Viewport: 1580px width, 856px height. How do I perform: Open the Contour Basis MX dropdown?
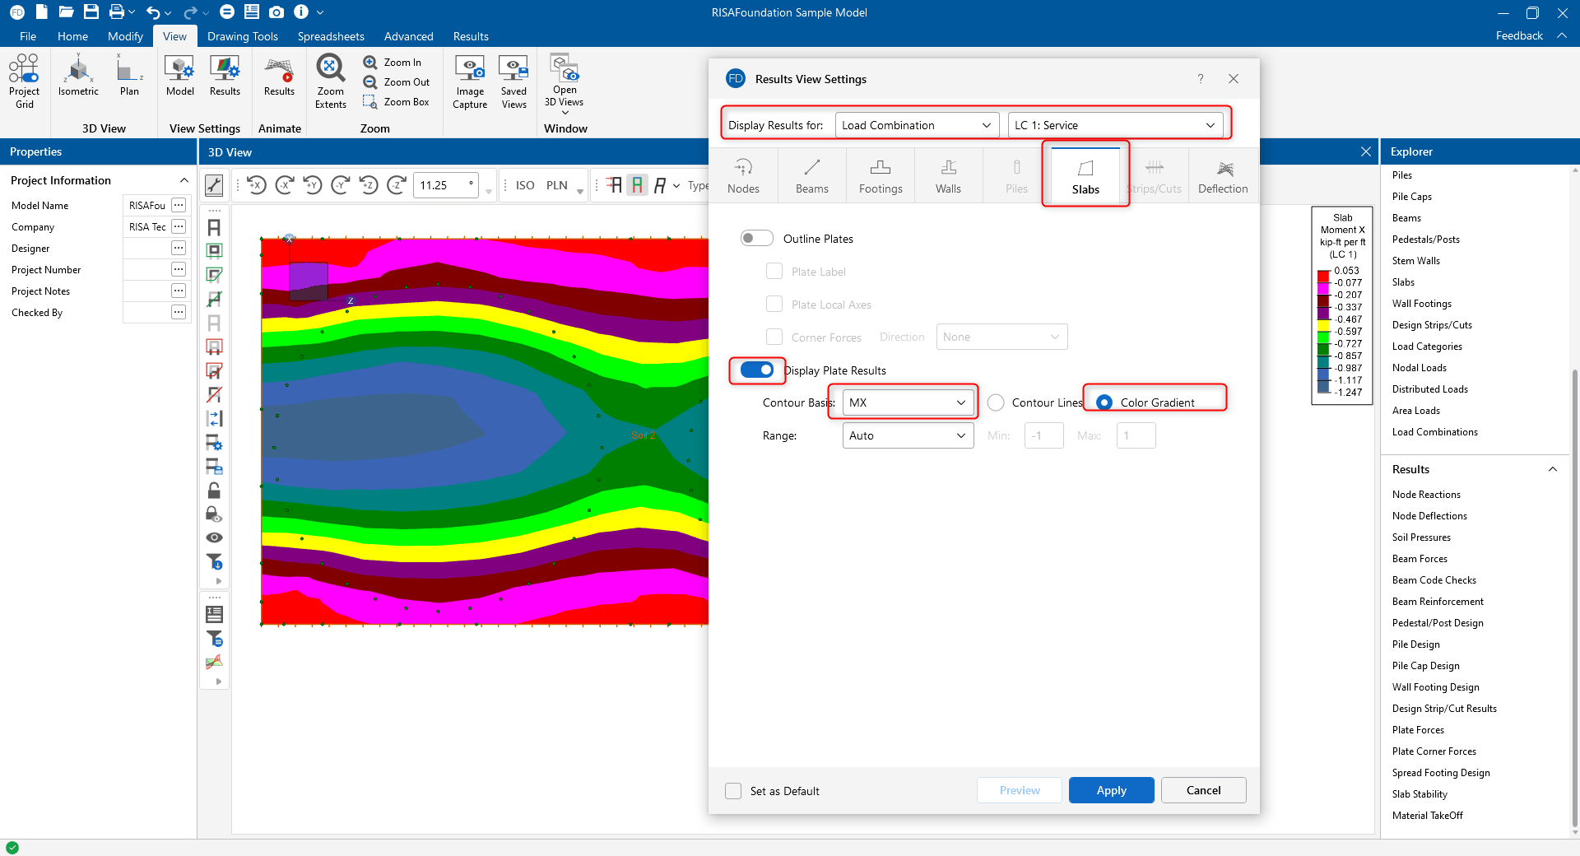pyautogui.click(x=908, y=402)
